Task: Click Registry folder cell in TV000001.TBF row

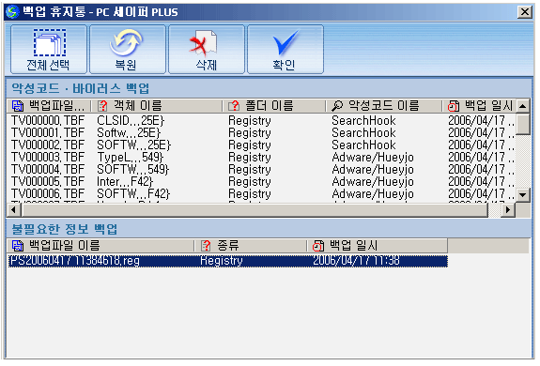Action: tap(250, 132)
